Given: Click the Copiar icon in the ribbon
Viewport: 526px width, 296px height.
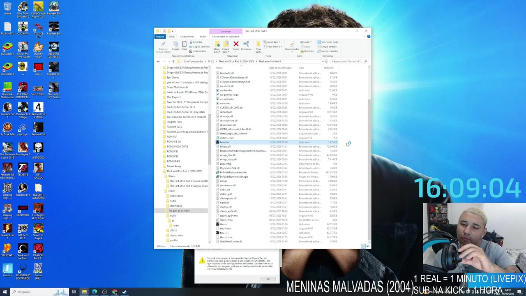Looking at the screenshot, I should 175,45.
